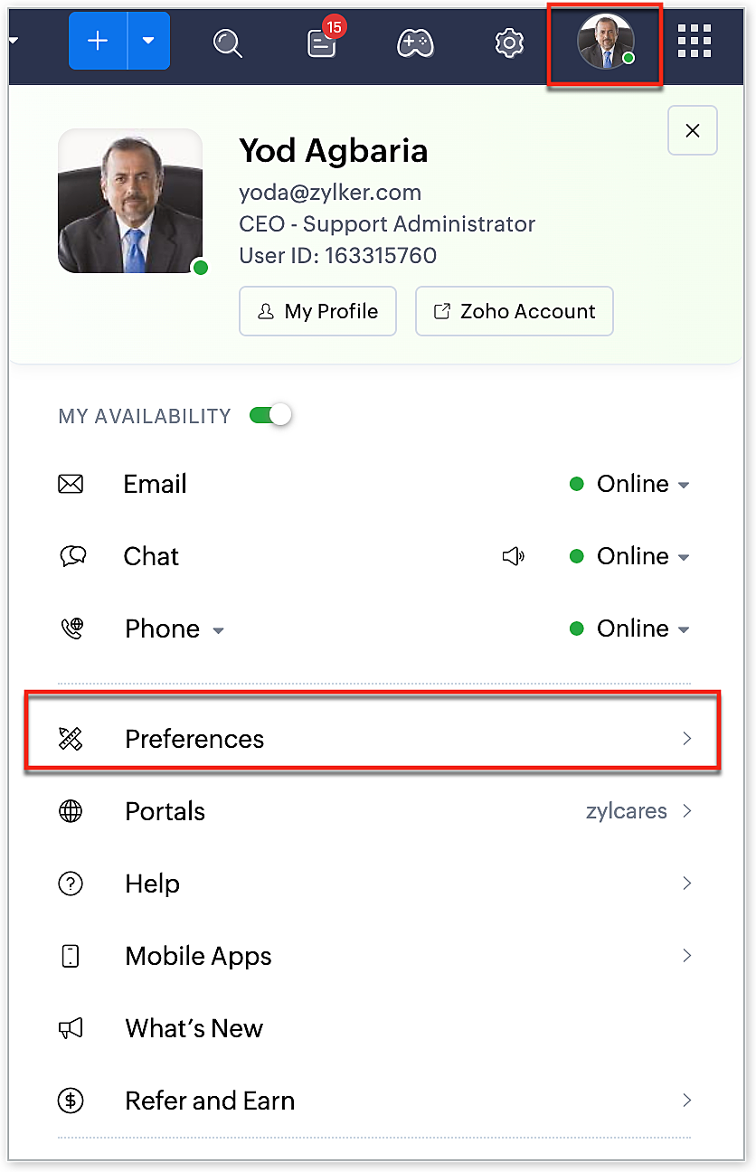Viewport: 756px width, 1172px height.
Task: Click the user avatar in the top bar
Action: pos(605,42)
